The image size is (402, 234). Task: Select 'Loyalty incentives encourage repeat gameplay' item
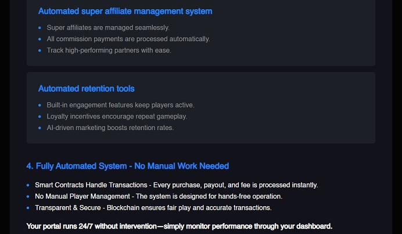click(117, 116)
